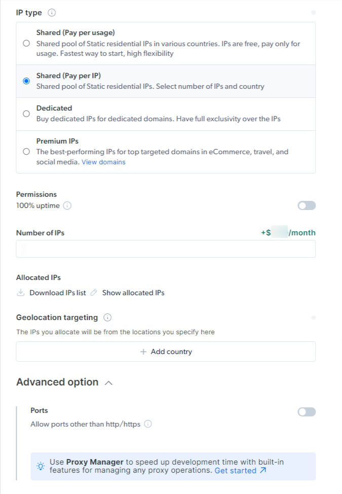Select Shared (Pay per IP) radio option
342x494 pixels.
pyautogui.click(x=26, y=81)
